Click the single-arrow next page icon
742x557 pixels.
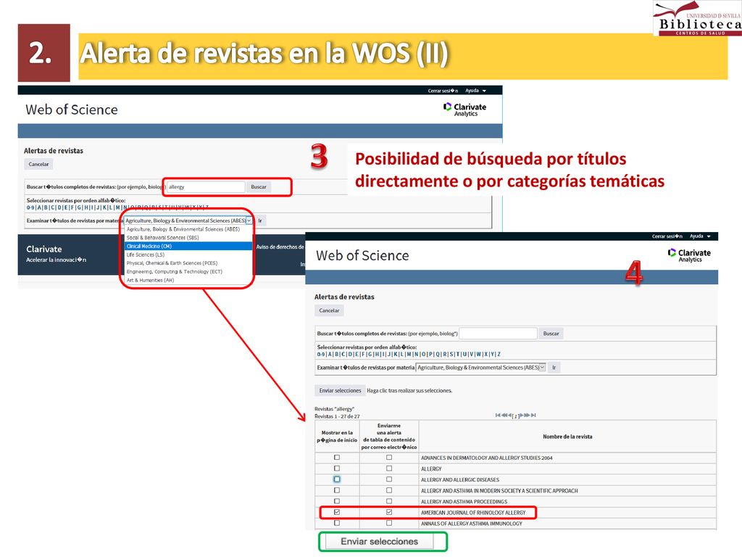pyautogui.click(x=521, y=416)
